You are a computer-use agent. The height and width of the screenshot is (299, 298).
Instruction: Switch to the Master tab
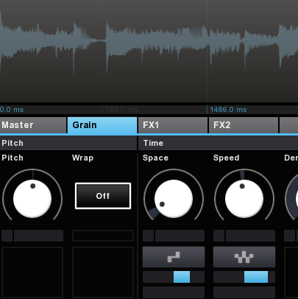coord(33,125)
